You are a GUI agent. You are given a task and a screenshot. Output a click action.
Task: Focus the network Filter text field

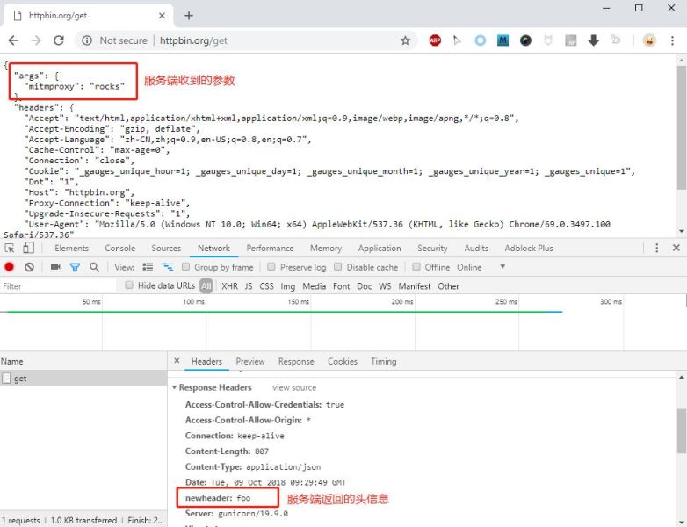(59, 286)
